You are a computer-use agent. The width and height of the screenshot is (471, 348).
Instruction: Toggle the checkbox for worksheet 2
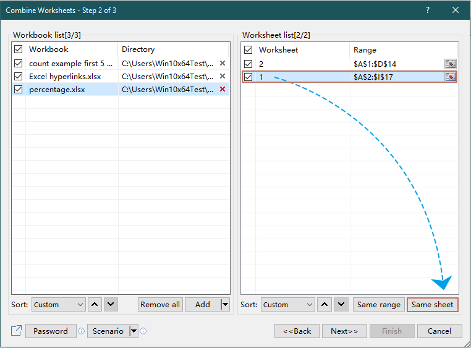pos(248,64)
